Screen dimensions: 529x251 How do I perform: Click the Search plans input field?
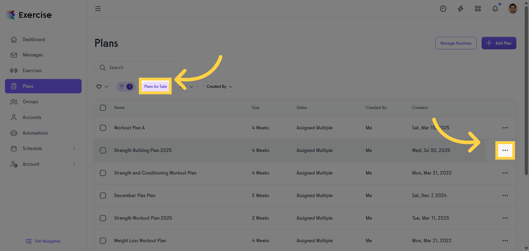click(x=137, y=67)
